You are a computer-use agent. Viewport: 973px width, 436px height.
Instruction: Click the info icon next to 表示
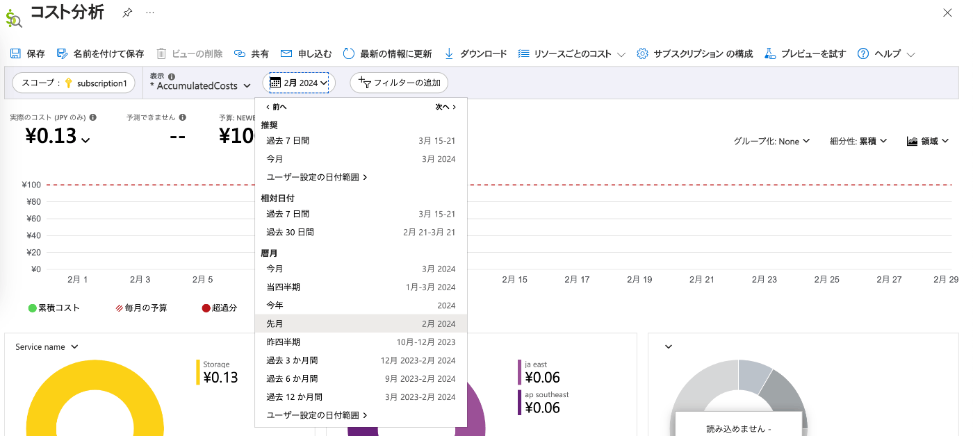point(172,76)
